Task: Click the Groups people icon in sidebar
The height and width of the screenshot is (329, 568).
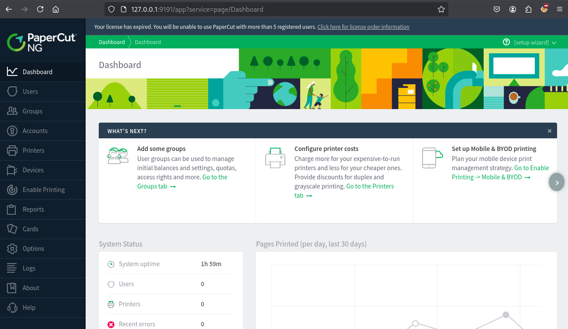Action: point(12,111)
